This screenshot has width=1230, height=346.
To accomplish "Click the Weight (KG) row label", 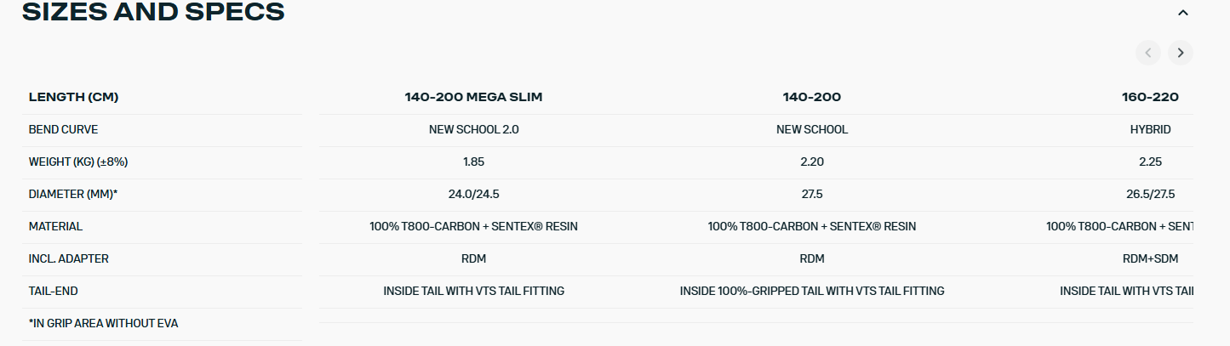I will [x=78, y=162].
